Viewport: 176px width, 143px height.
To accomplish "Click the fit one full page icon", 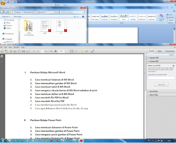I will coord(76,51).
